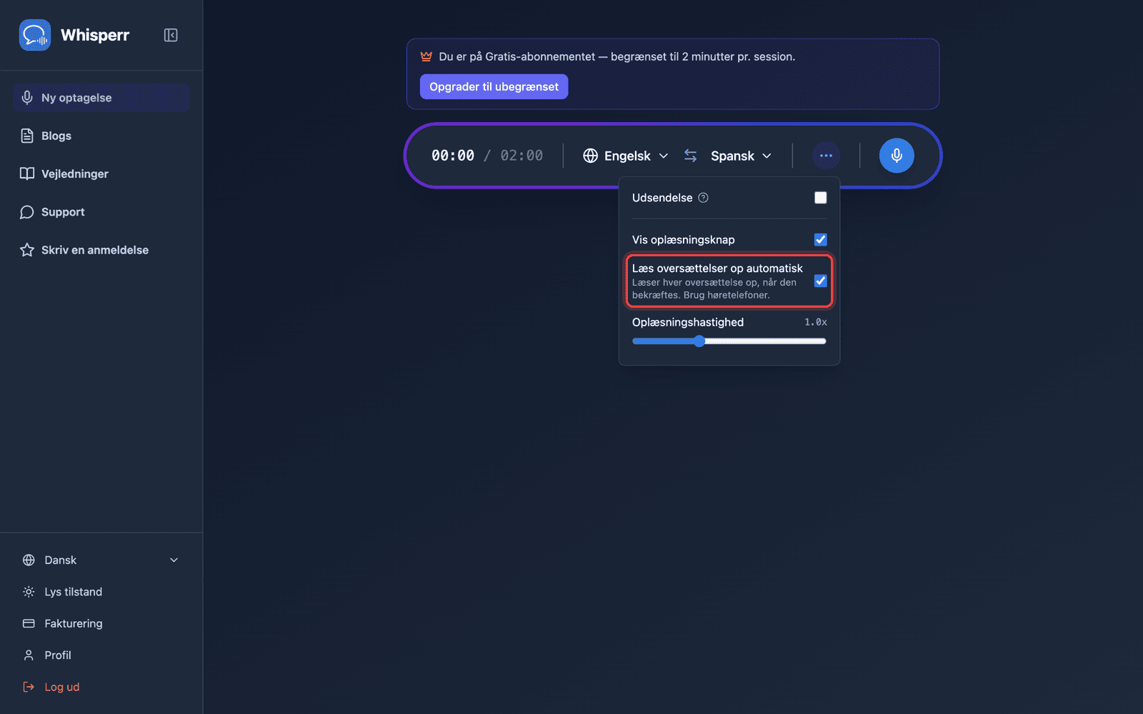
Task: Start recording with the blue microphone button
Action: pyautogui.click(x=897, y=156)
